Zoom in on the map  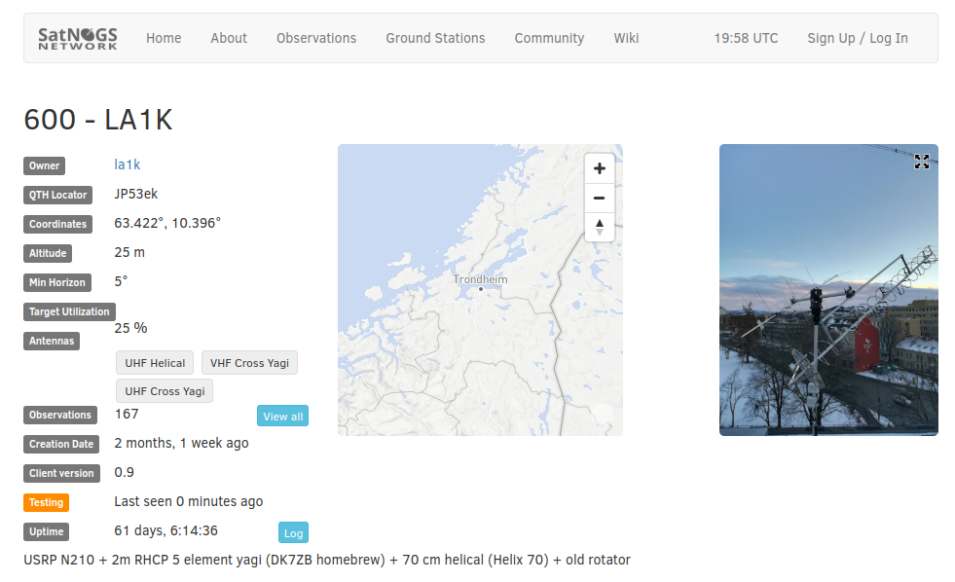tap(599, 168)
